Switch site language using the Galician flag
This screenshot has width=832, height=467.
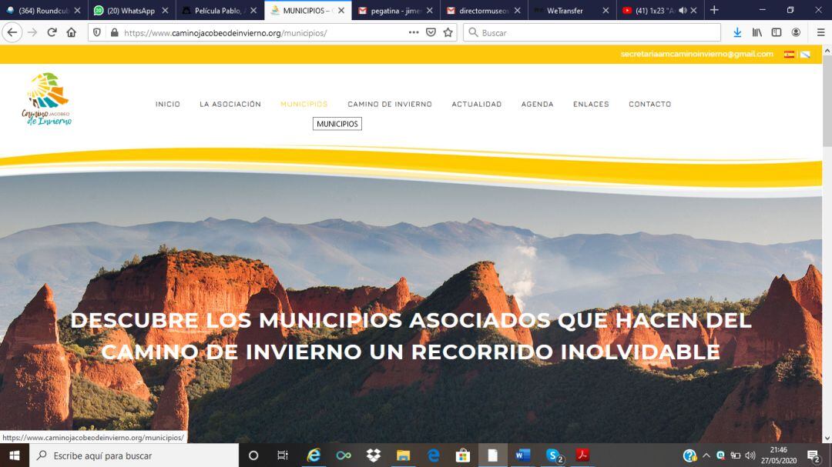(804, 54)
